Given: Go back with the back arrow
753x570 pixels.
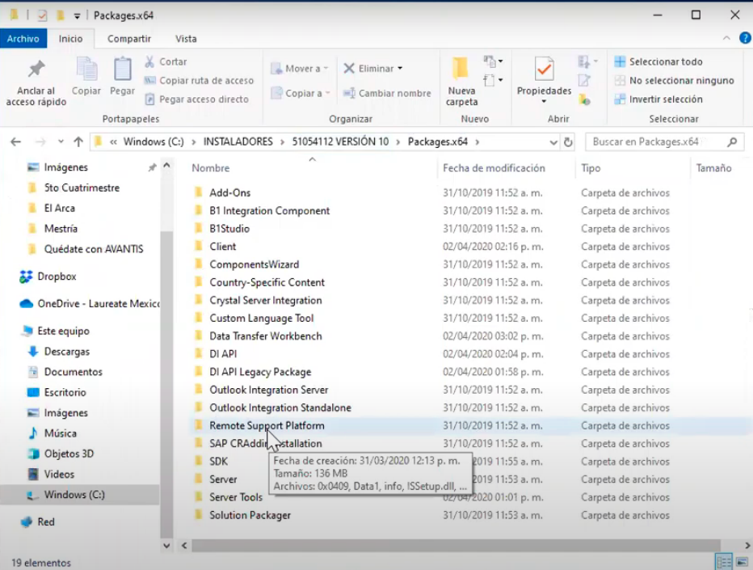Looking at the screenshot, I should point(16,141).
